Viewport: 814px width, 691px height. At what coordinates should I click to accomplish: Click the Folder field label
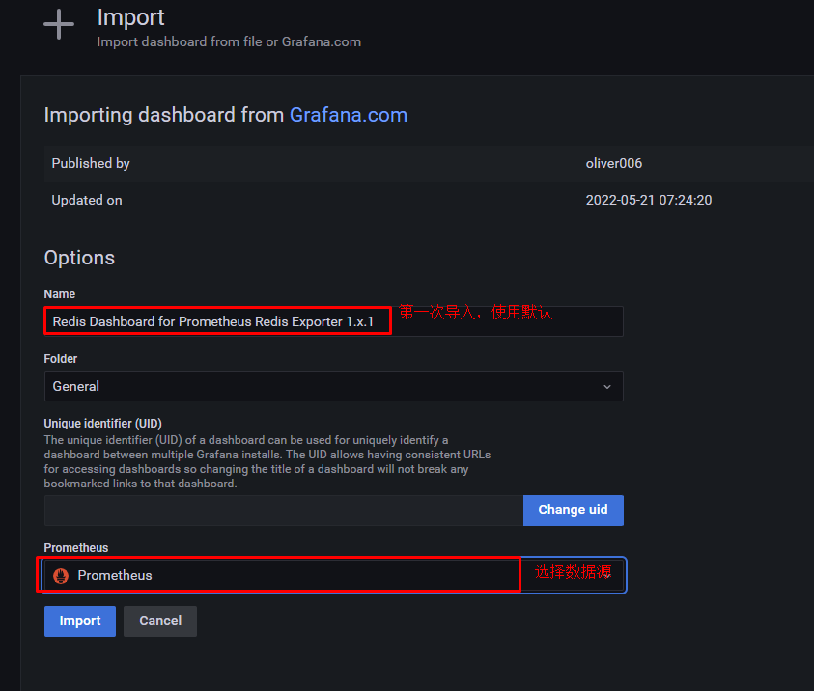[61, 358]
